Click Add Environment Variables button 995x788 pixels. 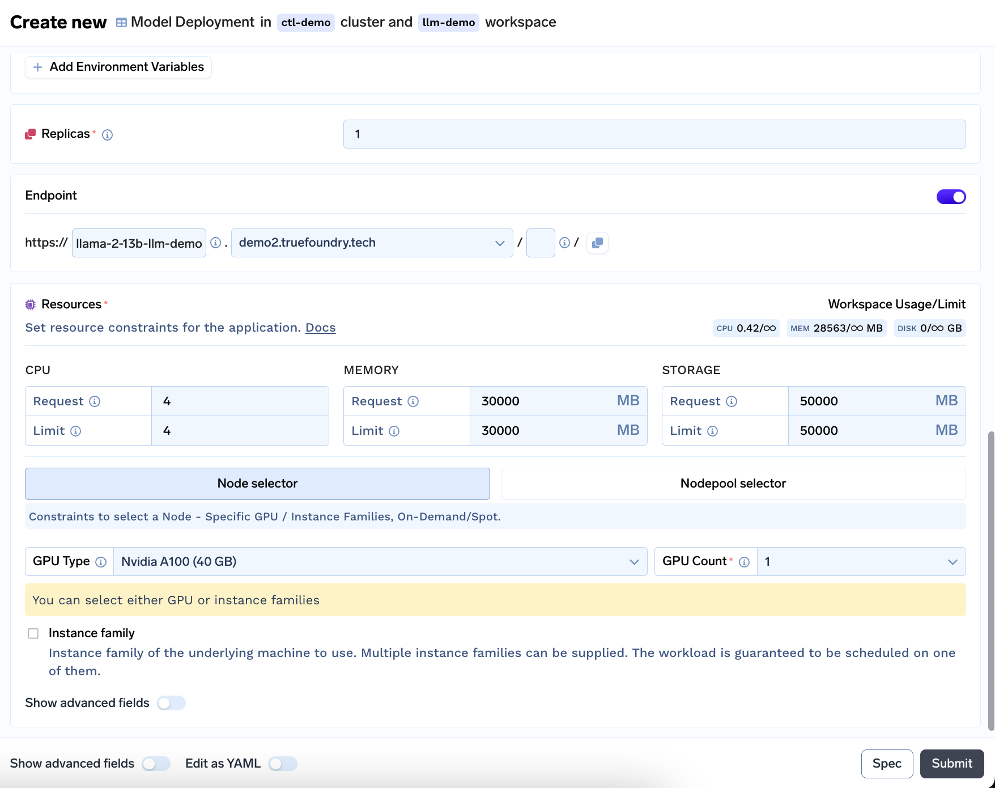118,67
